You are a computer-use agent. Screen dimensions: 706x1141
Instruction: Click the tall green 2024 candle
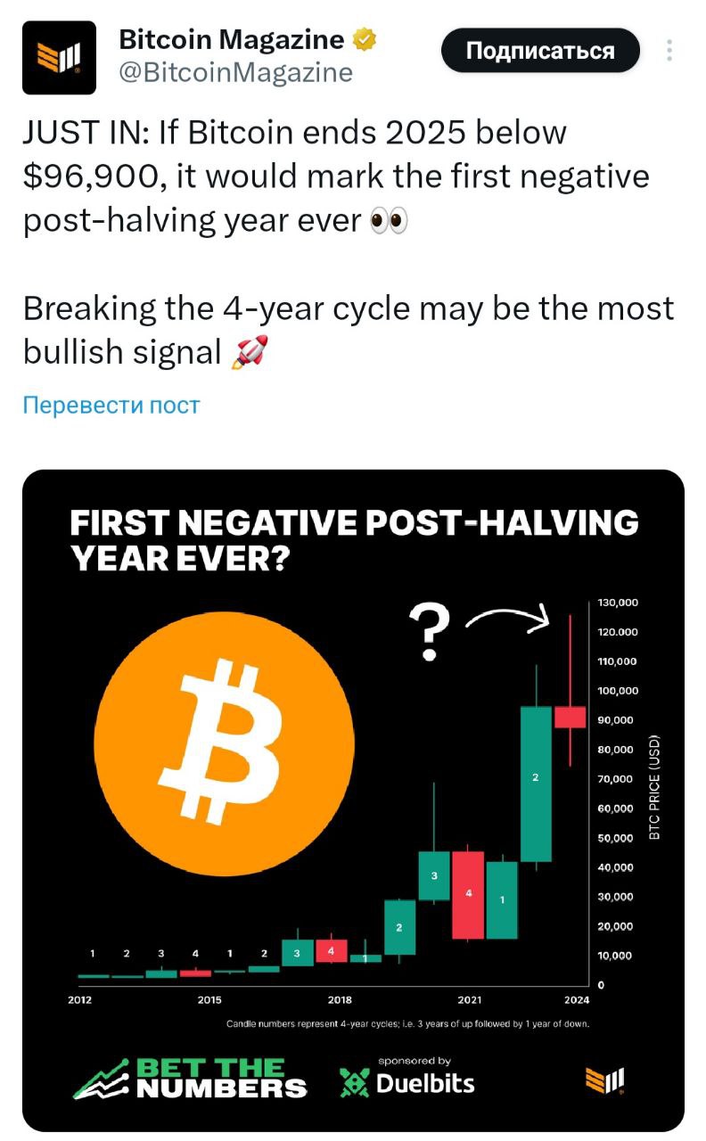coord(536,783)
